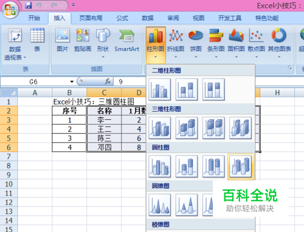Switch to the 开始 tab
Screen dimensions: 304x232
coord(34,18)
